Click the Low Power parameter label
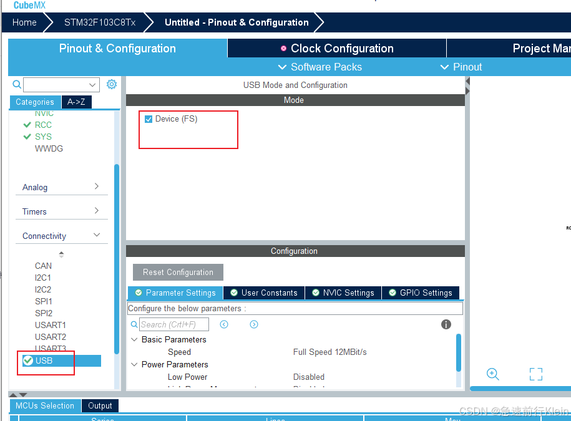 188,377
